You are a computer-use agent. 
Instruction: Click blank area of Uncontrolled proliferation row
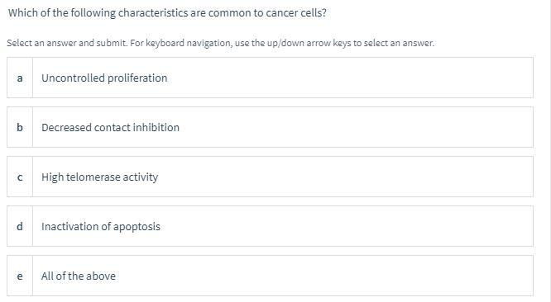click(x=352, y=78)
